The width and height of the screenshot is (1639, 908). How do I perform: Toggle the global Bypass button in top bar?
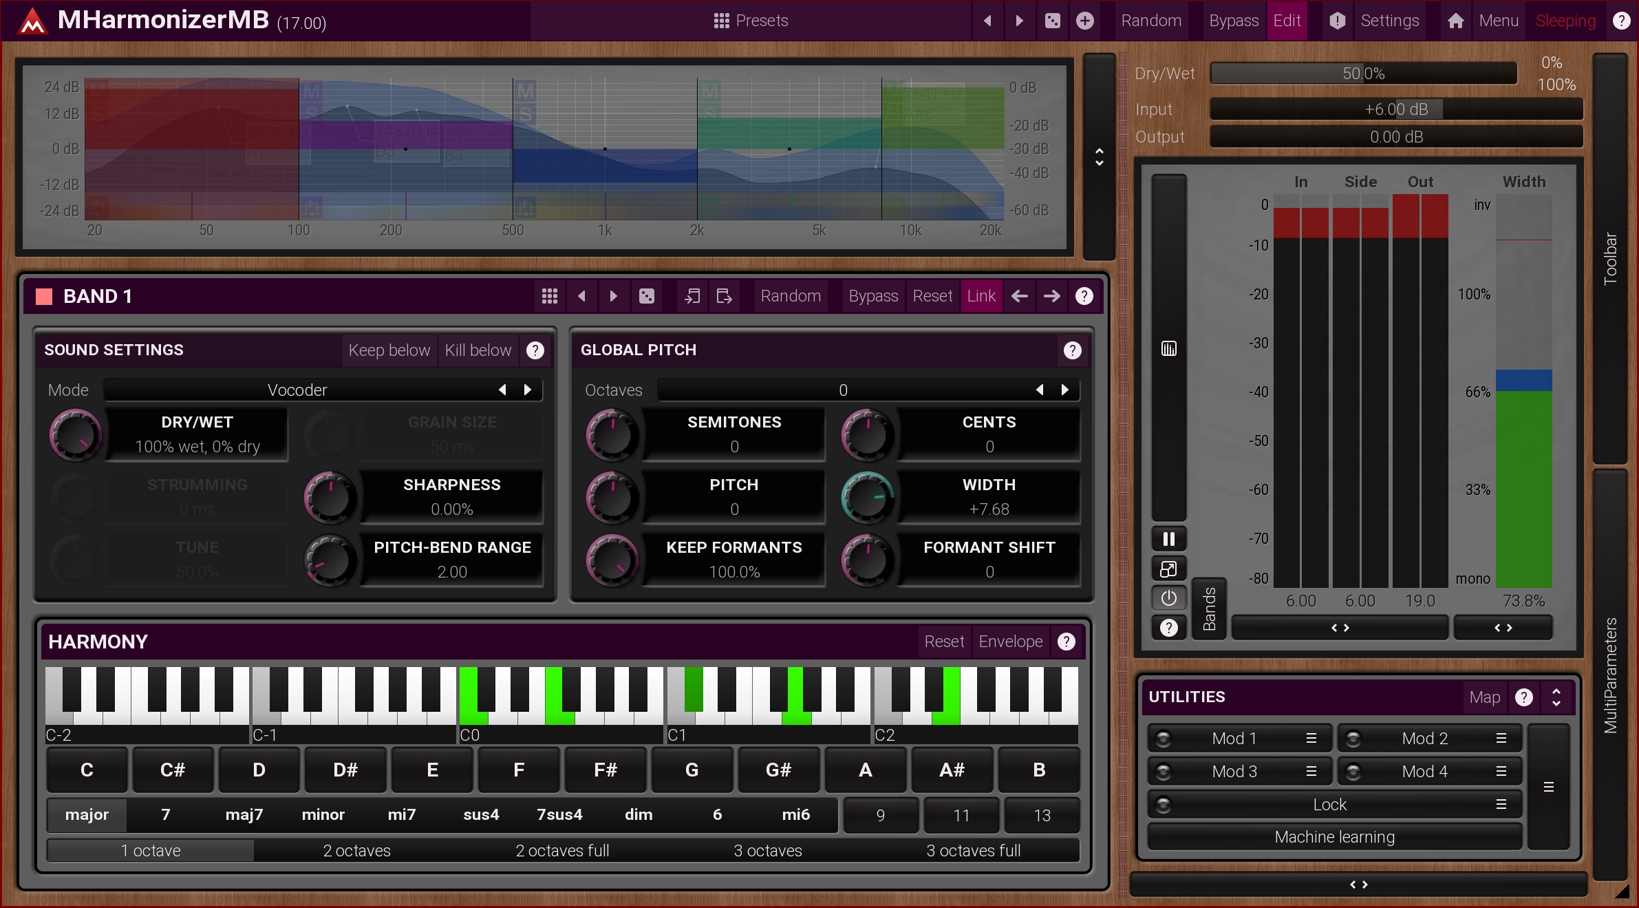pyautogui.click(x=1233, y=21)
